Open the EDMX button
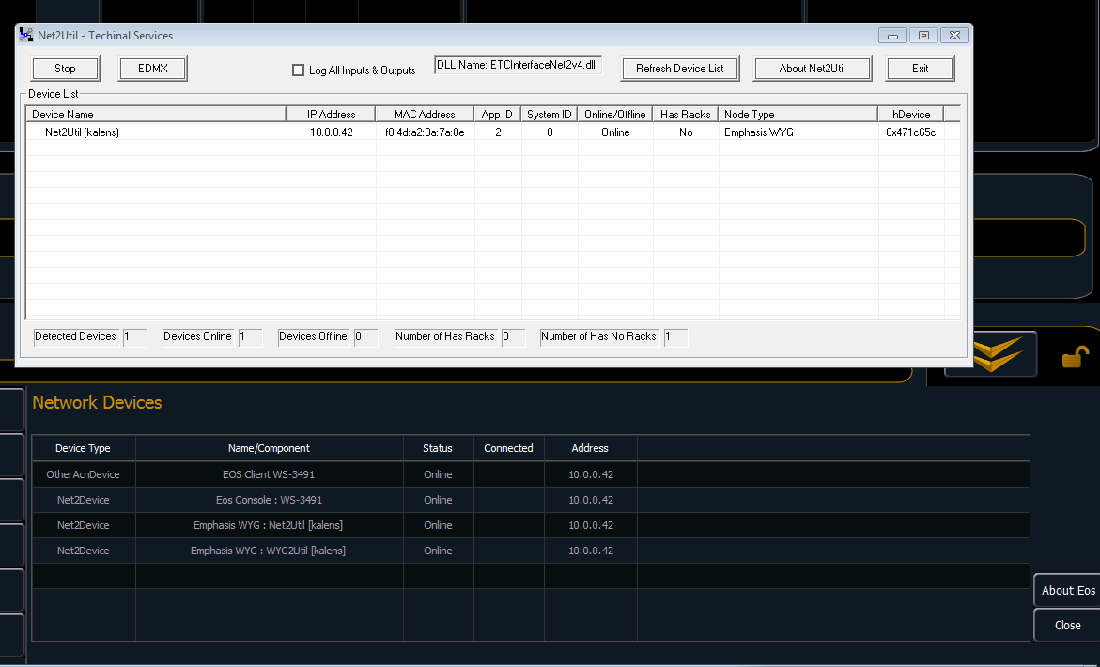Screen dimensions: 1100x667 tap(153, 69)
